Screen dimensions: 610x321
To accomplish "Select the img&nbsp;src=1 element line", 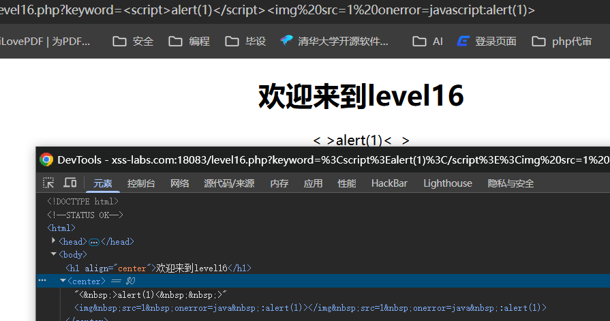I will (310, 308).
